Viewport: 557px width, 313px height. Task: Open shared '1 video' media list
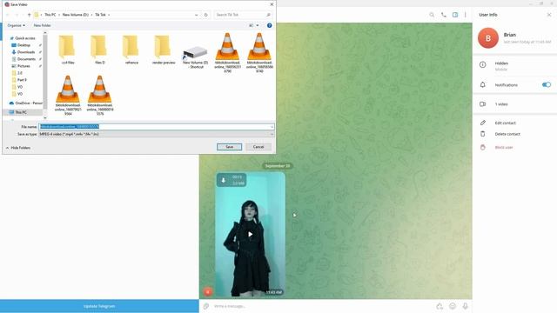(x=501, y=104)
